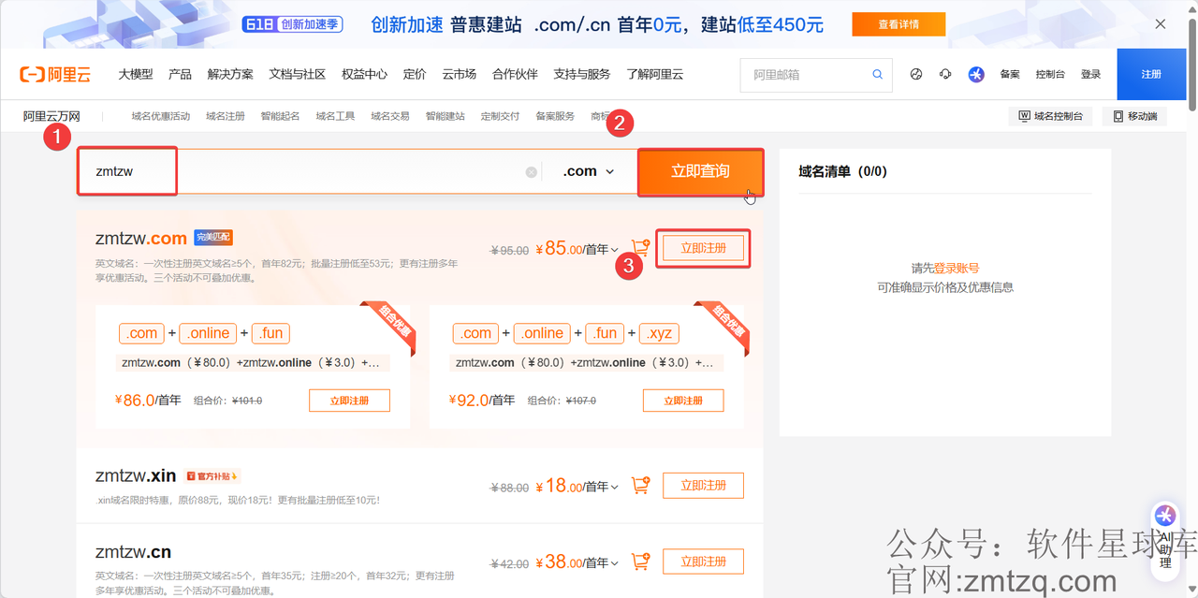Click 立即注册 on the ¥86.0 combo
The height and width of the screenshot is (598, 1198).
[x=349, y=400]
